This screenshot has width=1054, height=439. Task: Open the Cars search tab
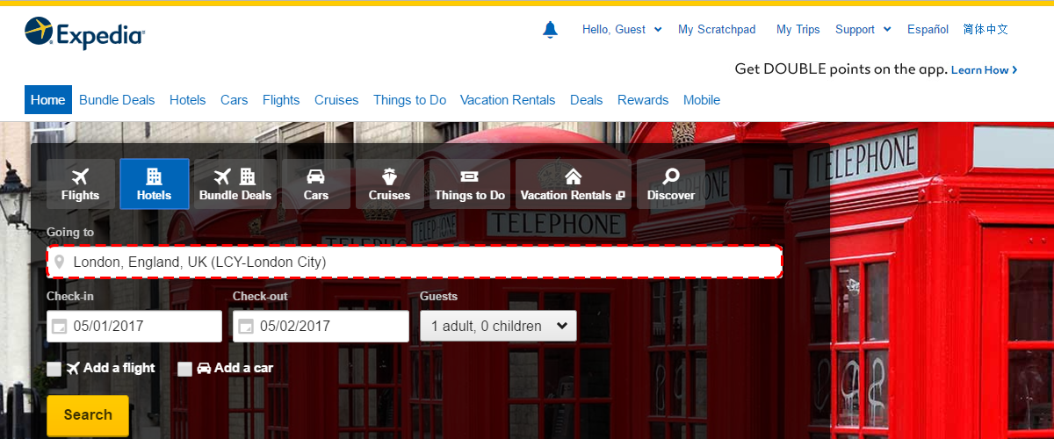[x=316, y=184]
